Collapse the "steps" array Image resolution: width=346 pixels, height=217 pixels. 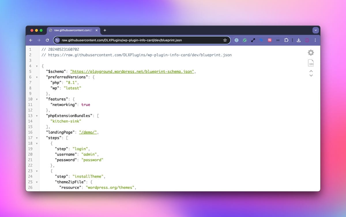[37, 138]
